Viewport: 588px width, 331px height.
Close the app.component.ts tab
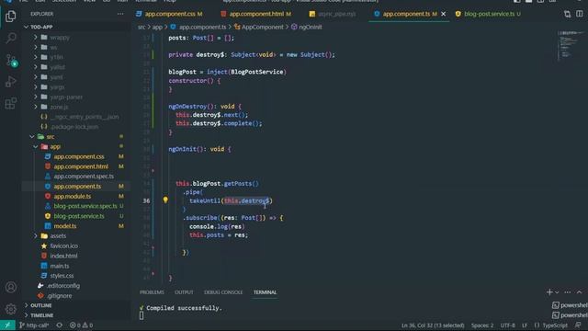[443, 14]
